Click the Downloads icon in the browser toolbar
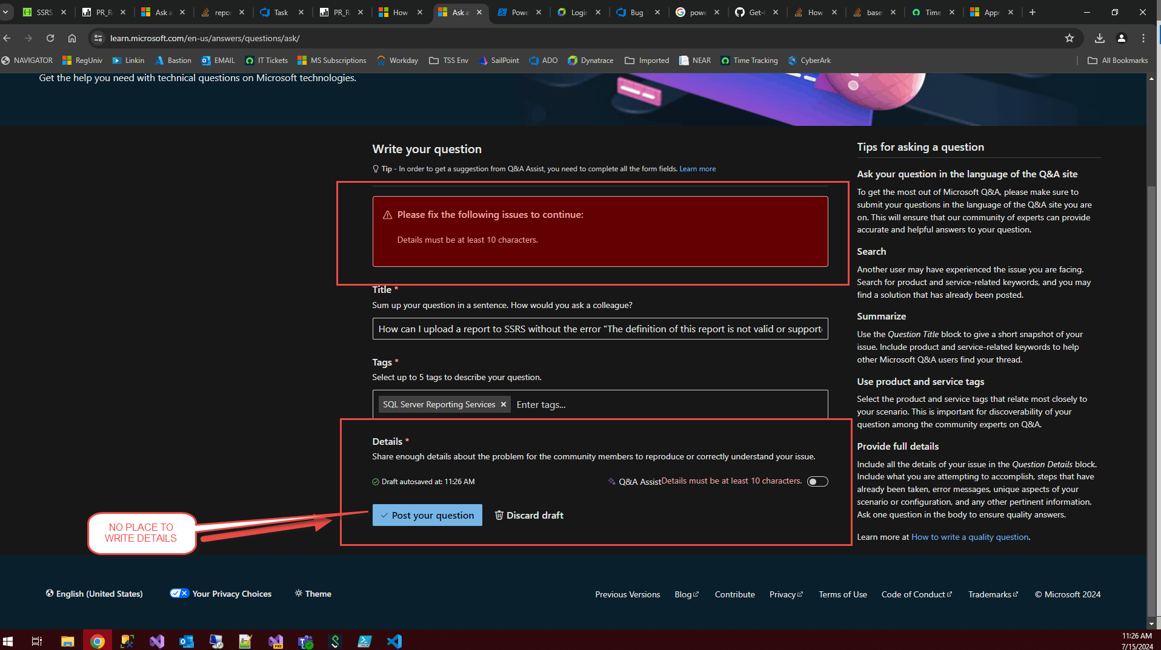Viewport: 1161px width, 650px height. (1099, 38)
